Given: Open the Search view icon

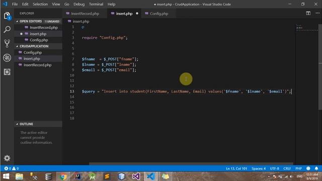Looking at the screenshot, I should point(7,30).
